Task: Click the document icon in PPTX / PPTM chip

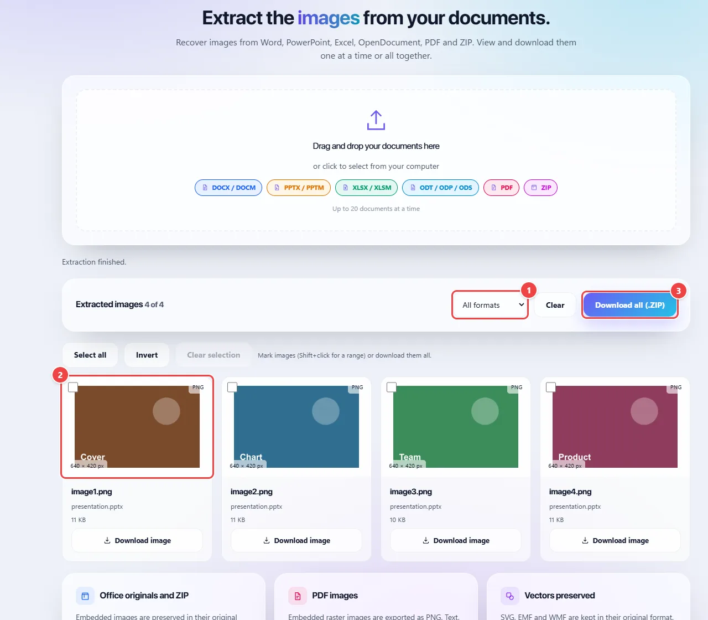Action: [277, 188]
